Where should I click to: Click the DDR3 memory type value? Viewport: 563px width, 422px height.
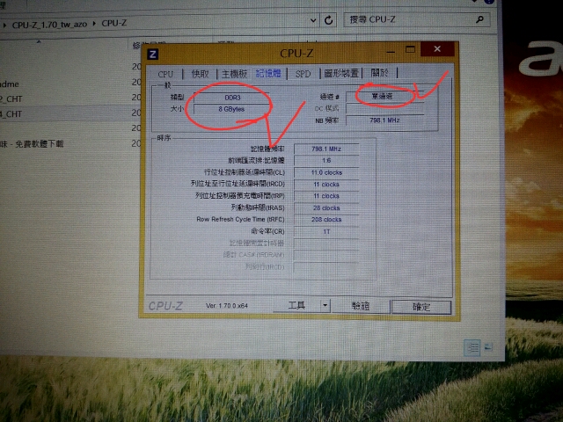[232, 98]
